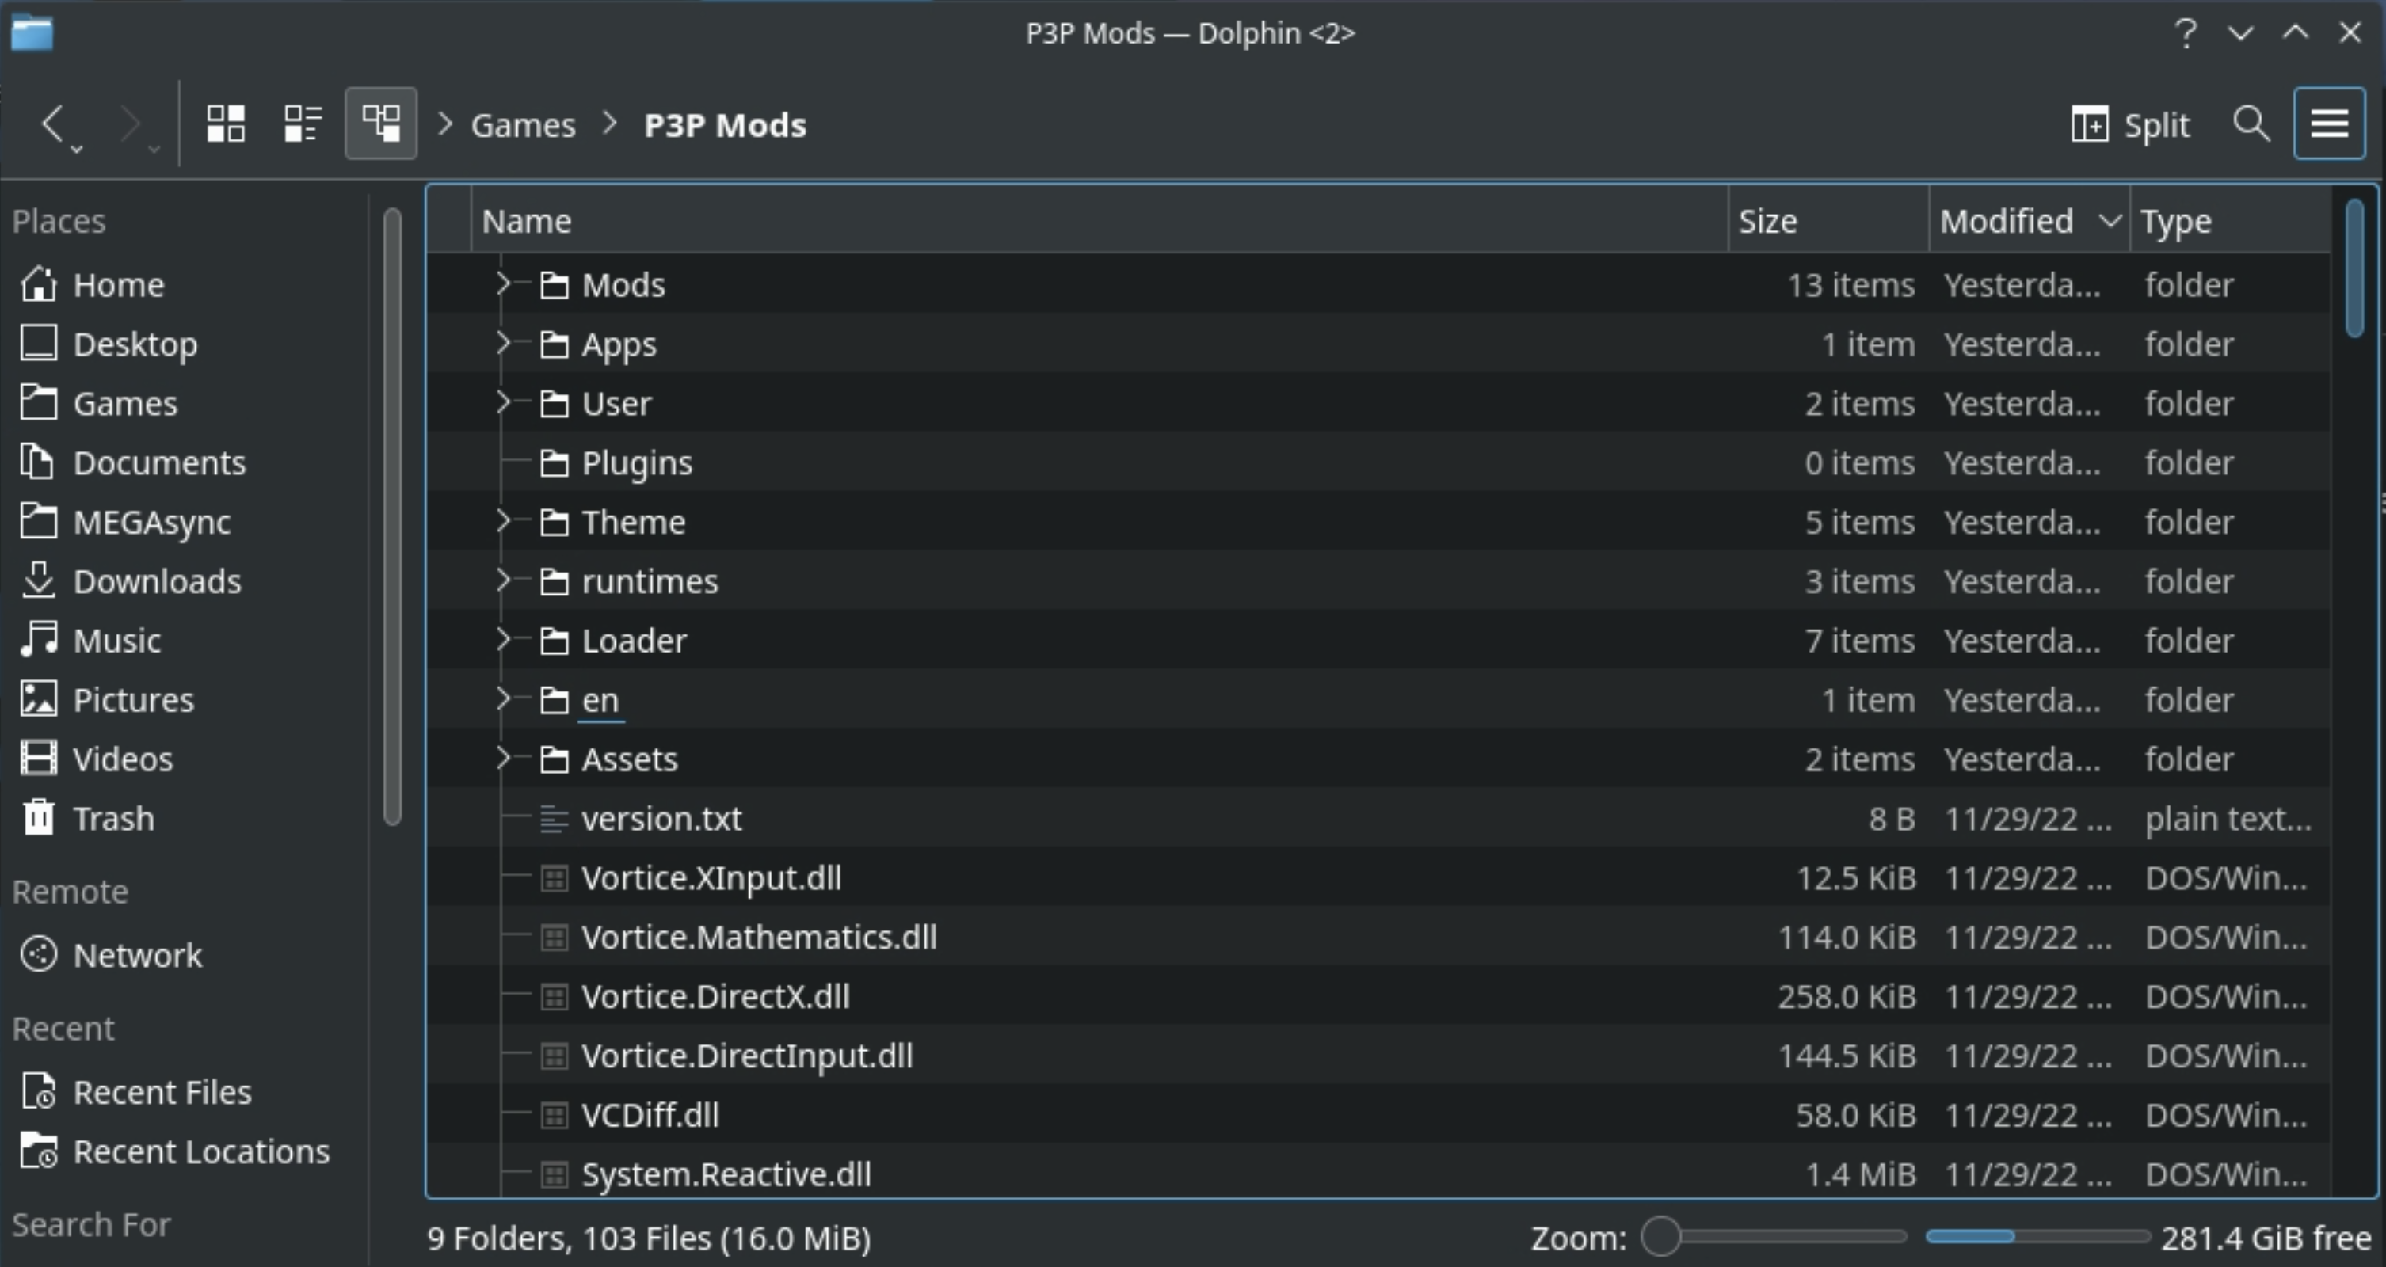This screenshot has width=2386, height=1267.
Task: Click the '9 Folders, 103 Files' status text
Action: pyautogui.click(x=648, y=1238)
